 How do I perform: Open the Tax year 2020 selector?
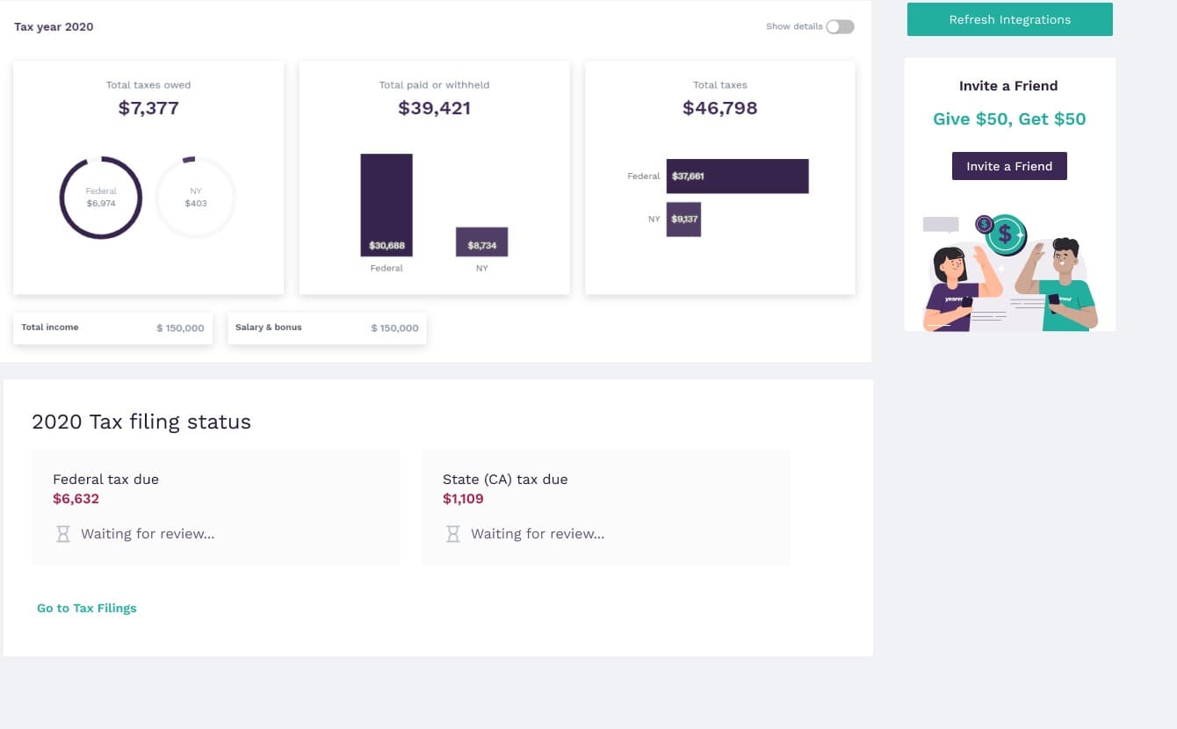click(54, 27)
